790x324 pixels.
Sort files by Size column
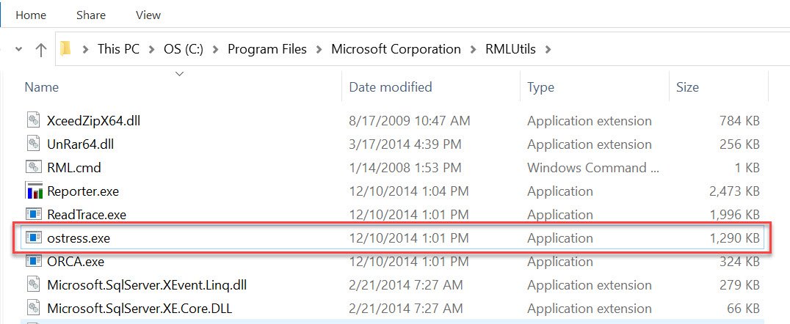[687, 87]
